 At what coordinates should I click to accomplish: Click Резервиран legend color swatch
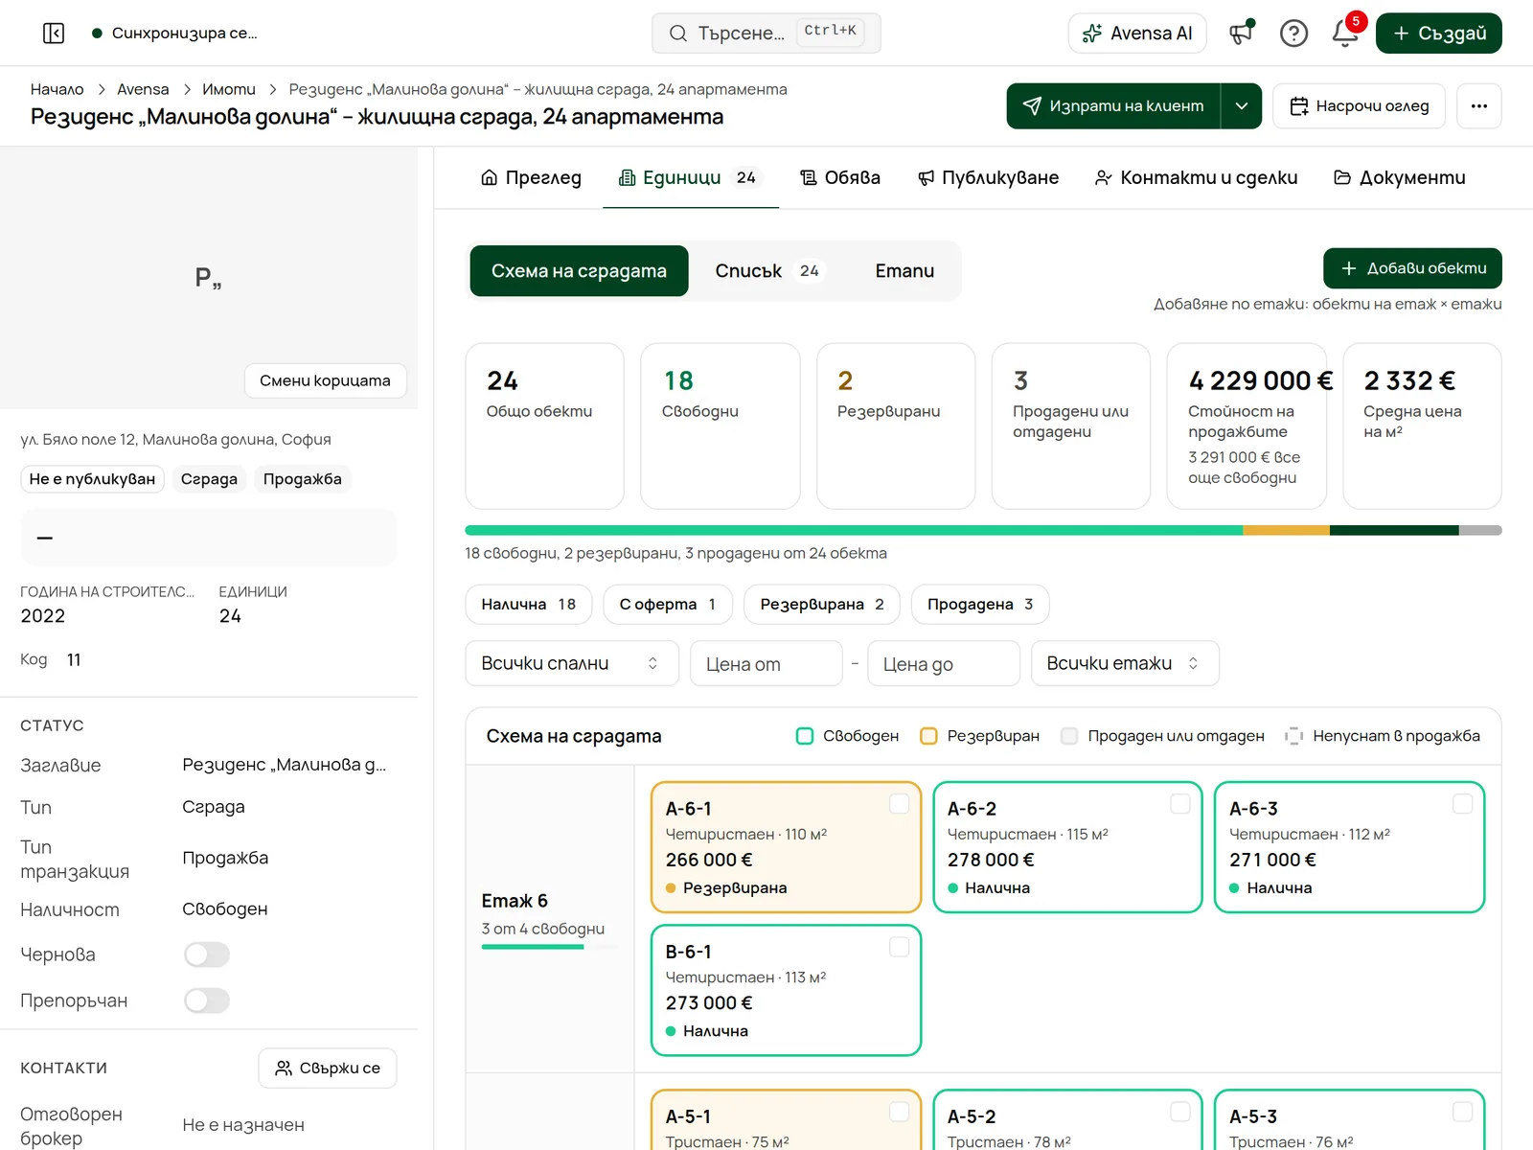coord(928,736)
